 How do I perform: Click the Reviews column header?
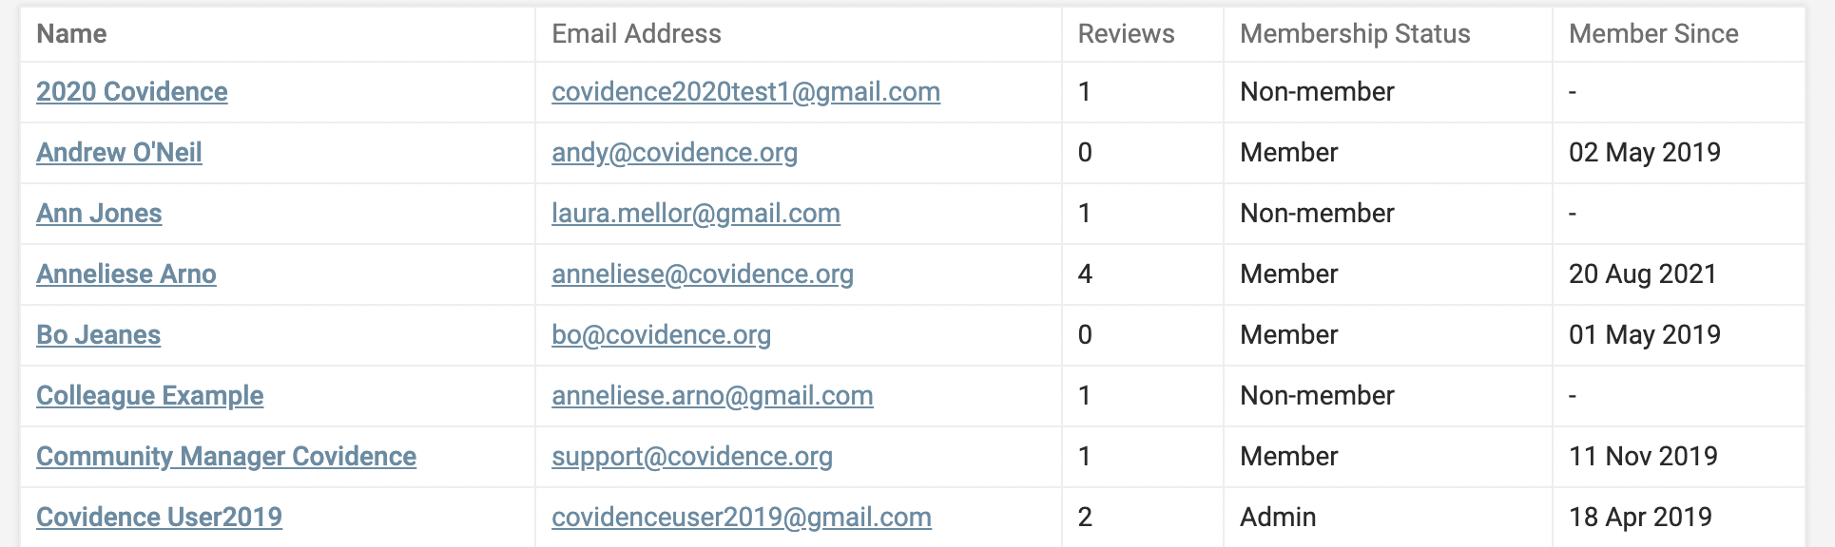click(1126, 34)
